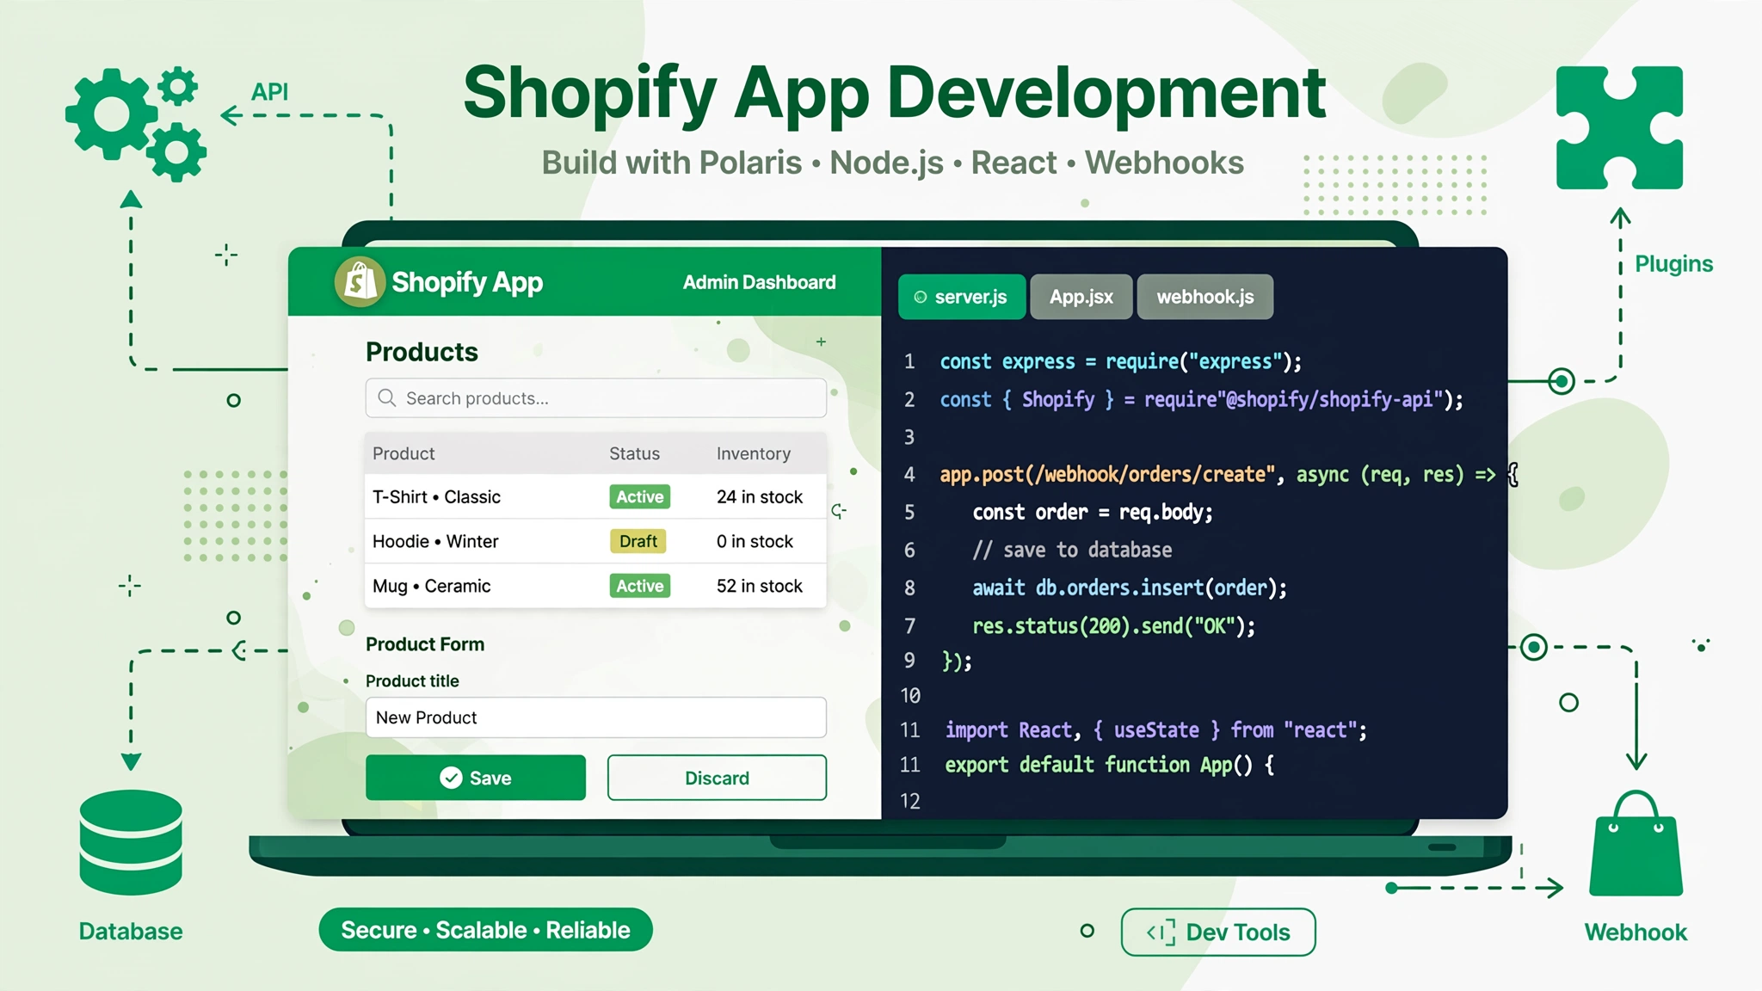Click the Product title input field
The image size is (1762, 991).
(x=595, y=717)
